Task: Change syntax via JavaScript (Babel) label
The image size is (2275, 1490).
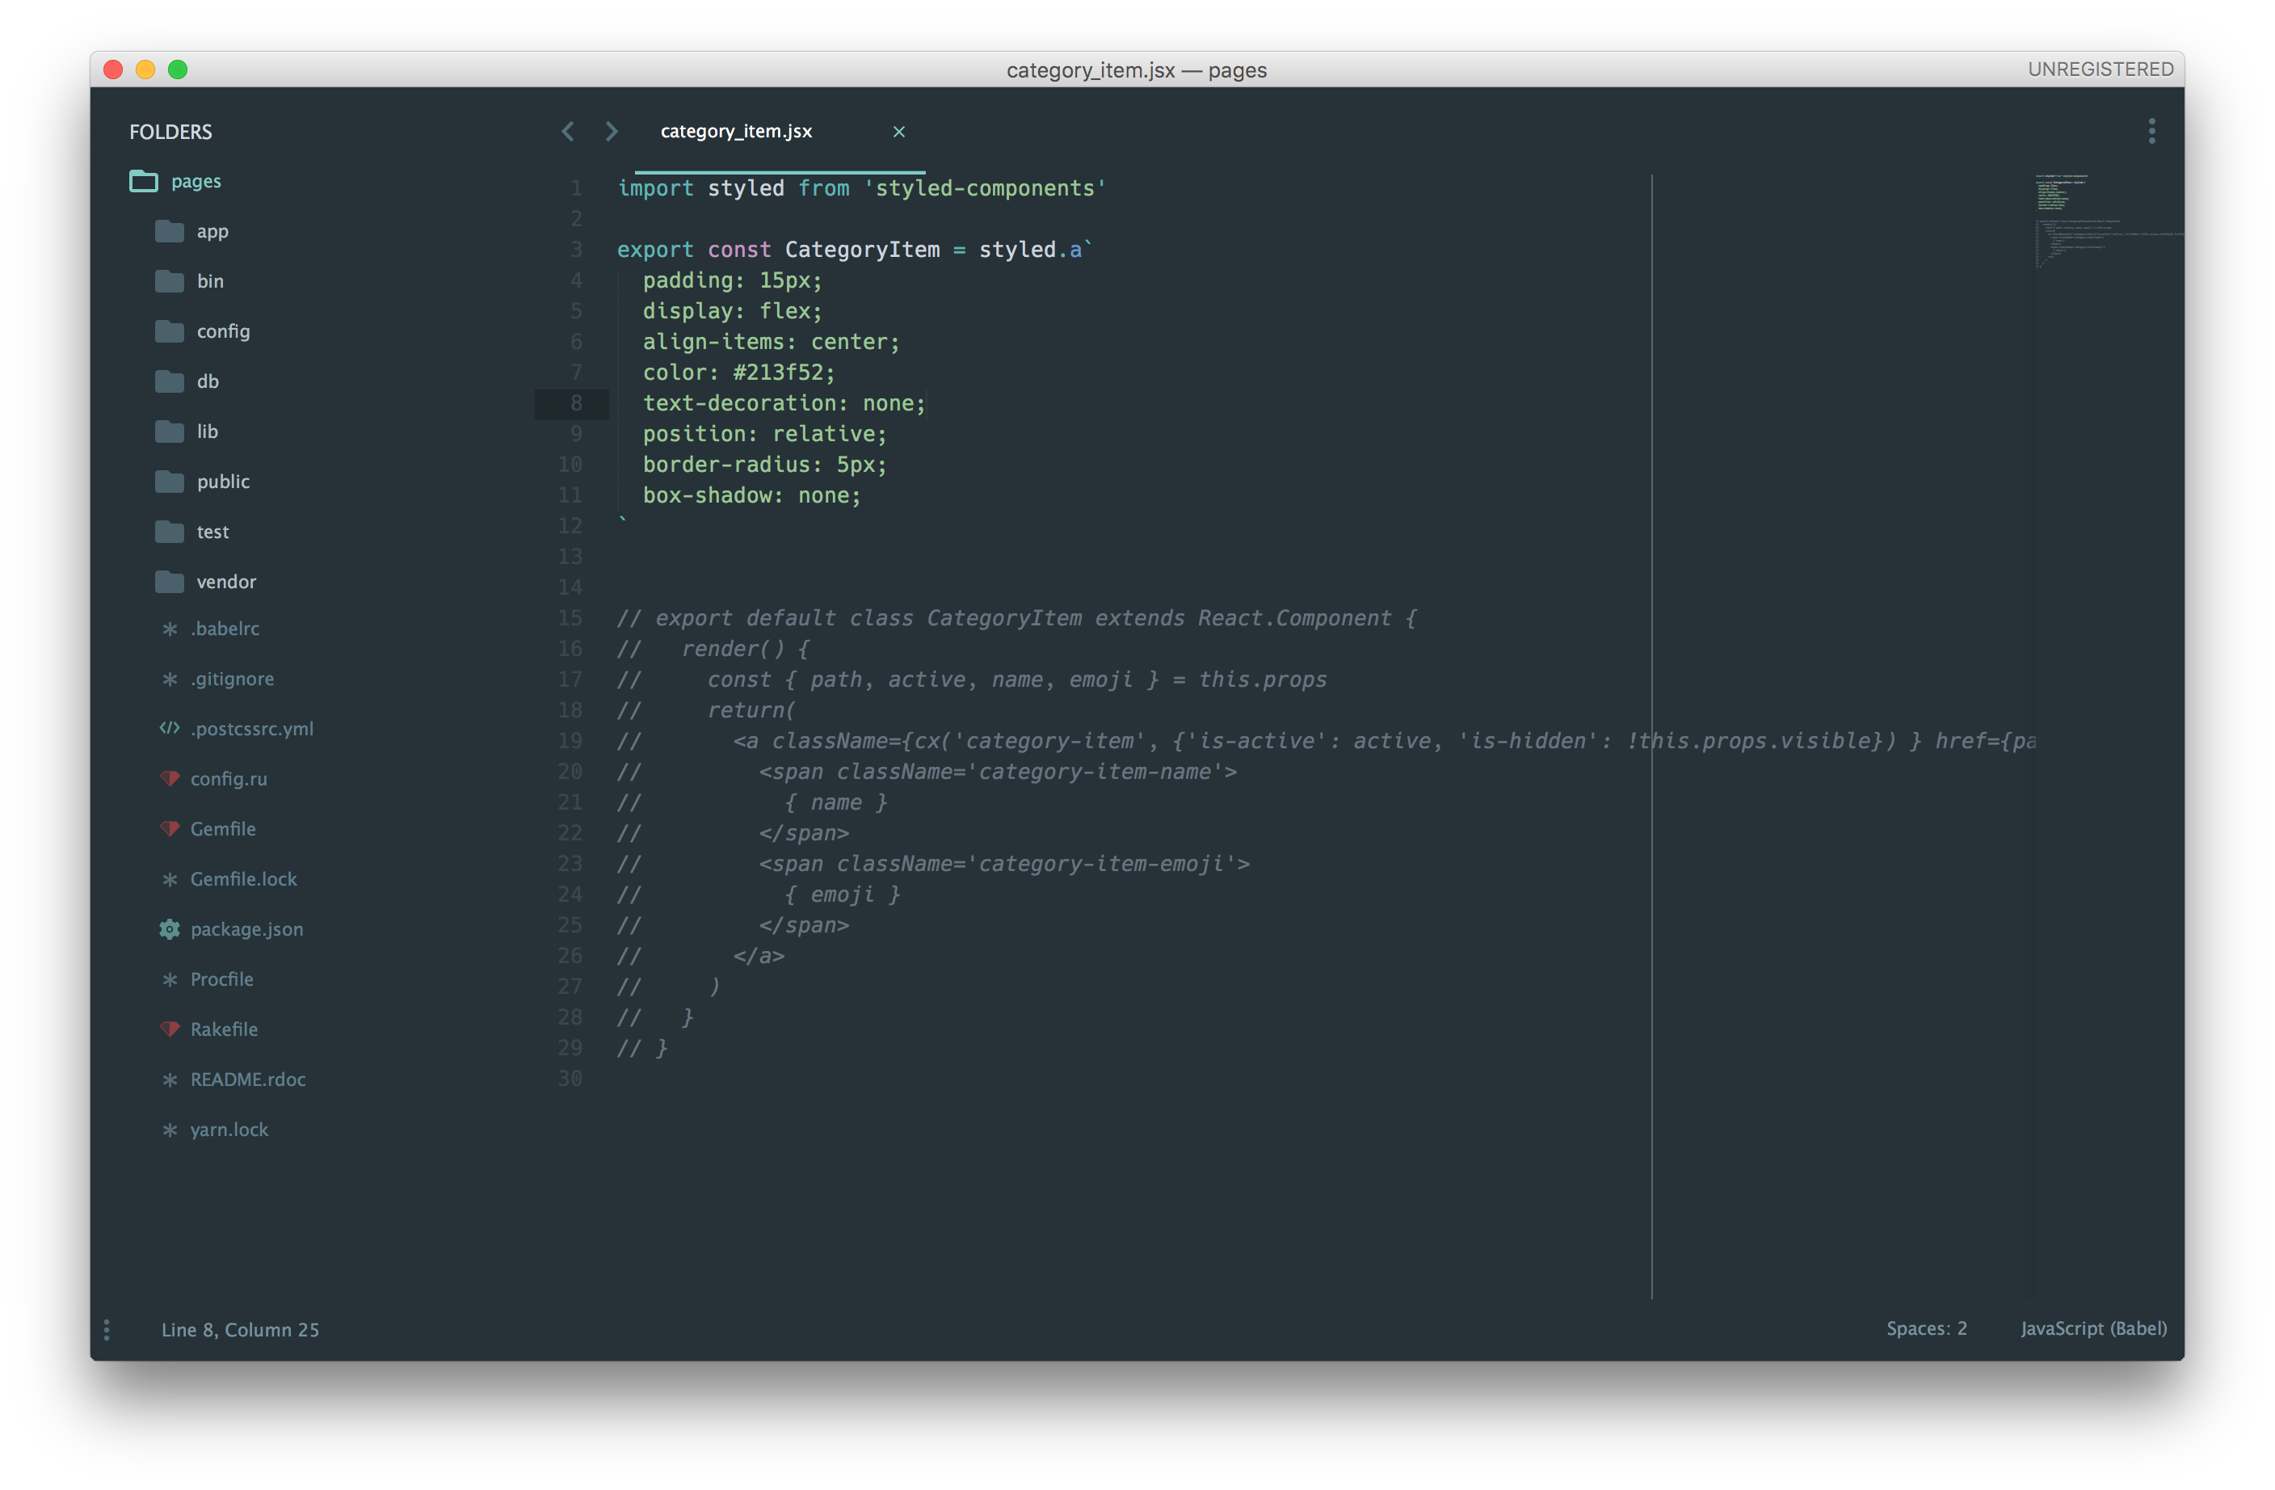Action: pyautogui.click(x=2092, y=1328)
